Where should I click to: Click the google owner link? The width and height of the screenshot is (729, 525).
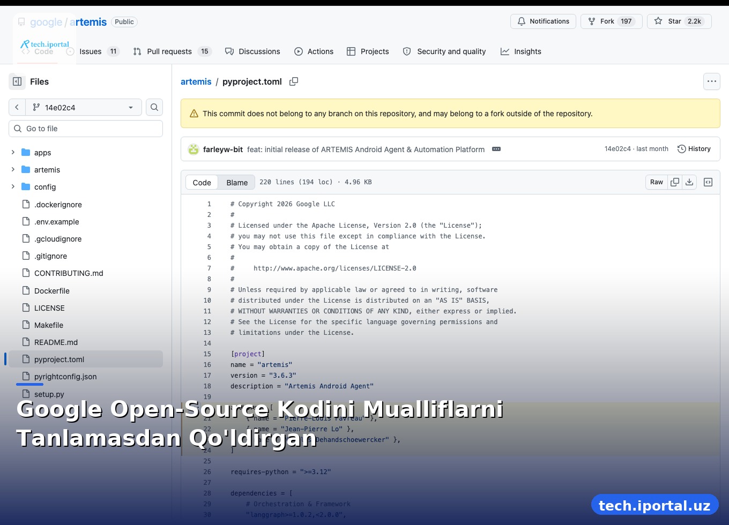click(x=46, y=22)
